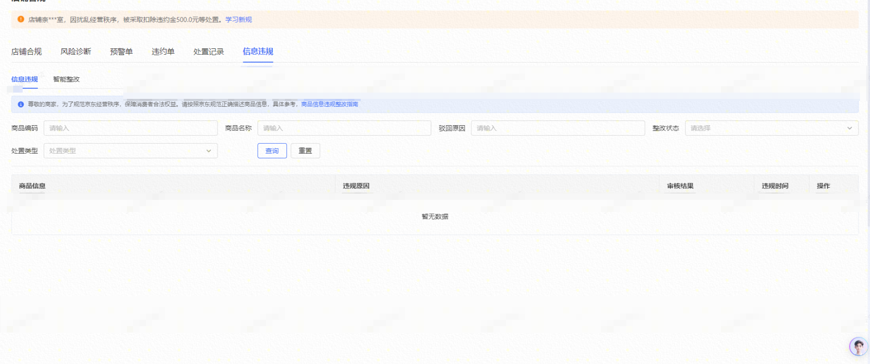
Task: Switch to the 智能整改 sub-tab
Action: (66, 79)
